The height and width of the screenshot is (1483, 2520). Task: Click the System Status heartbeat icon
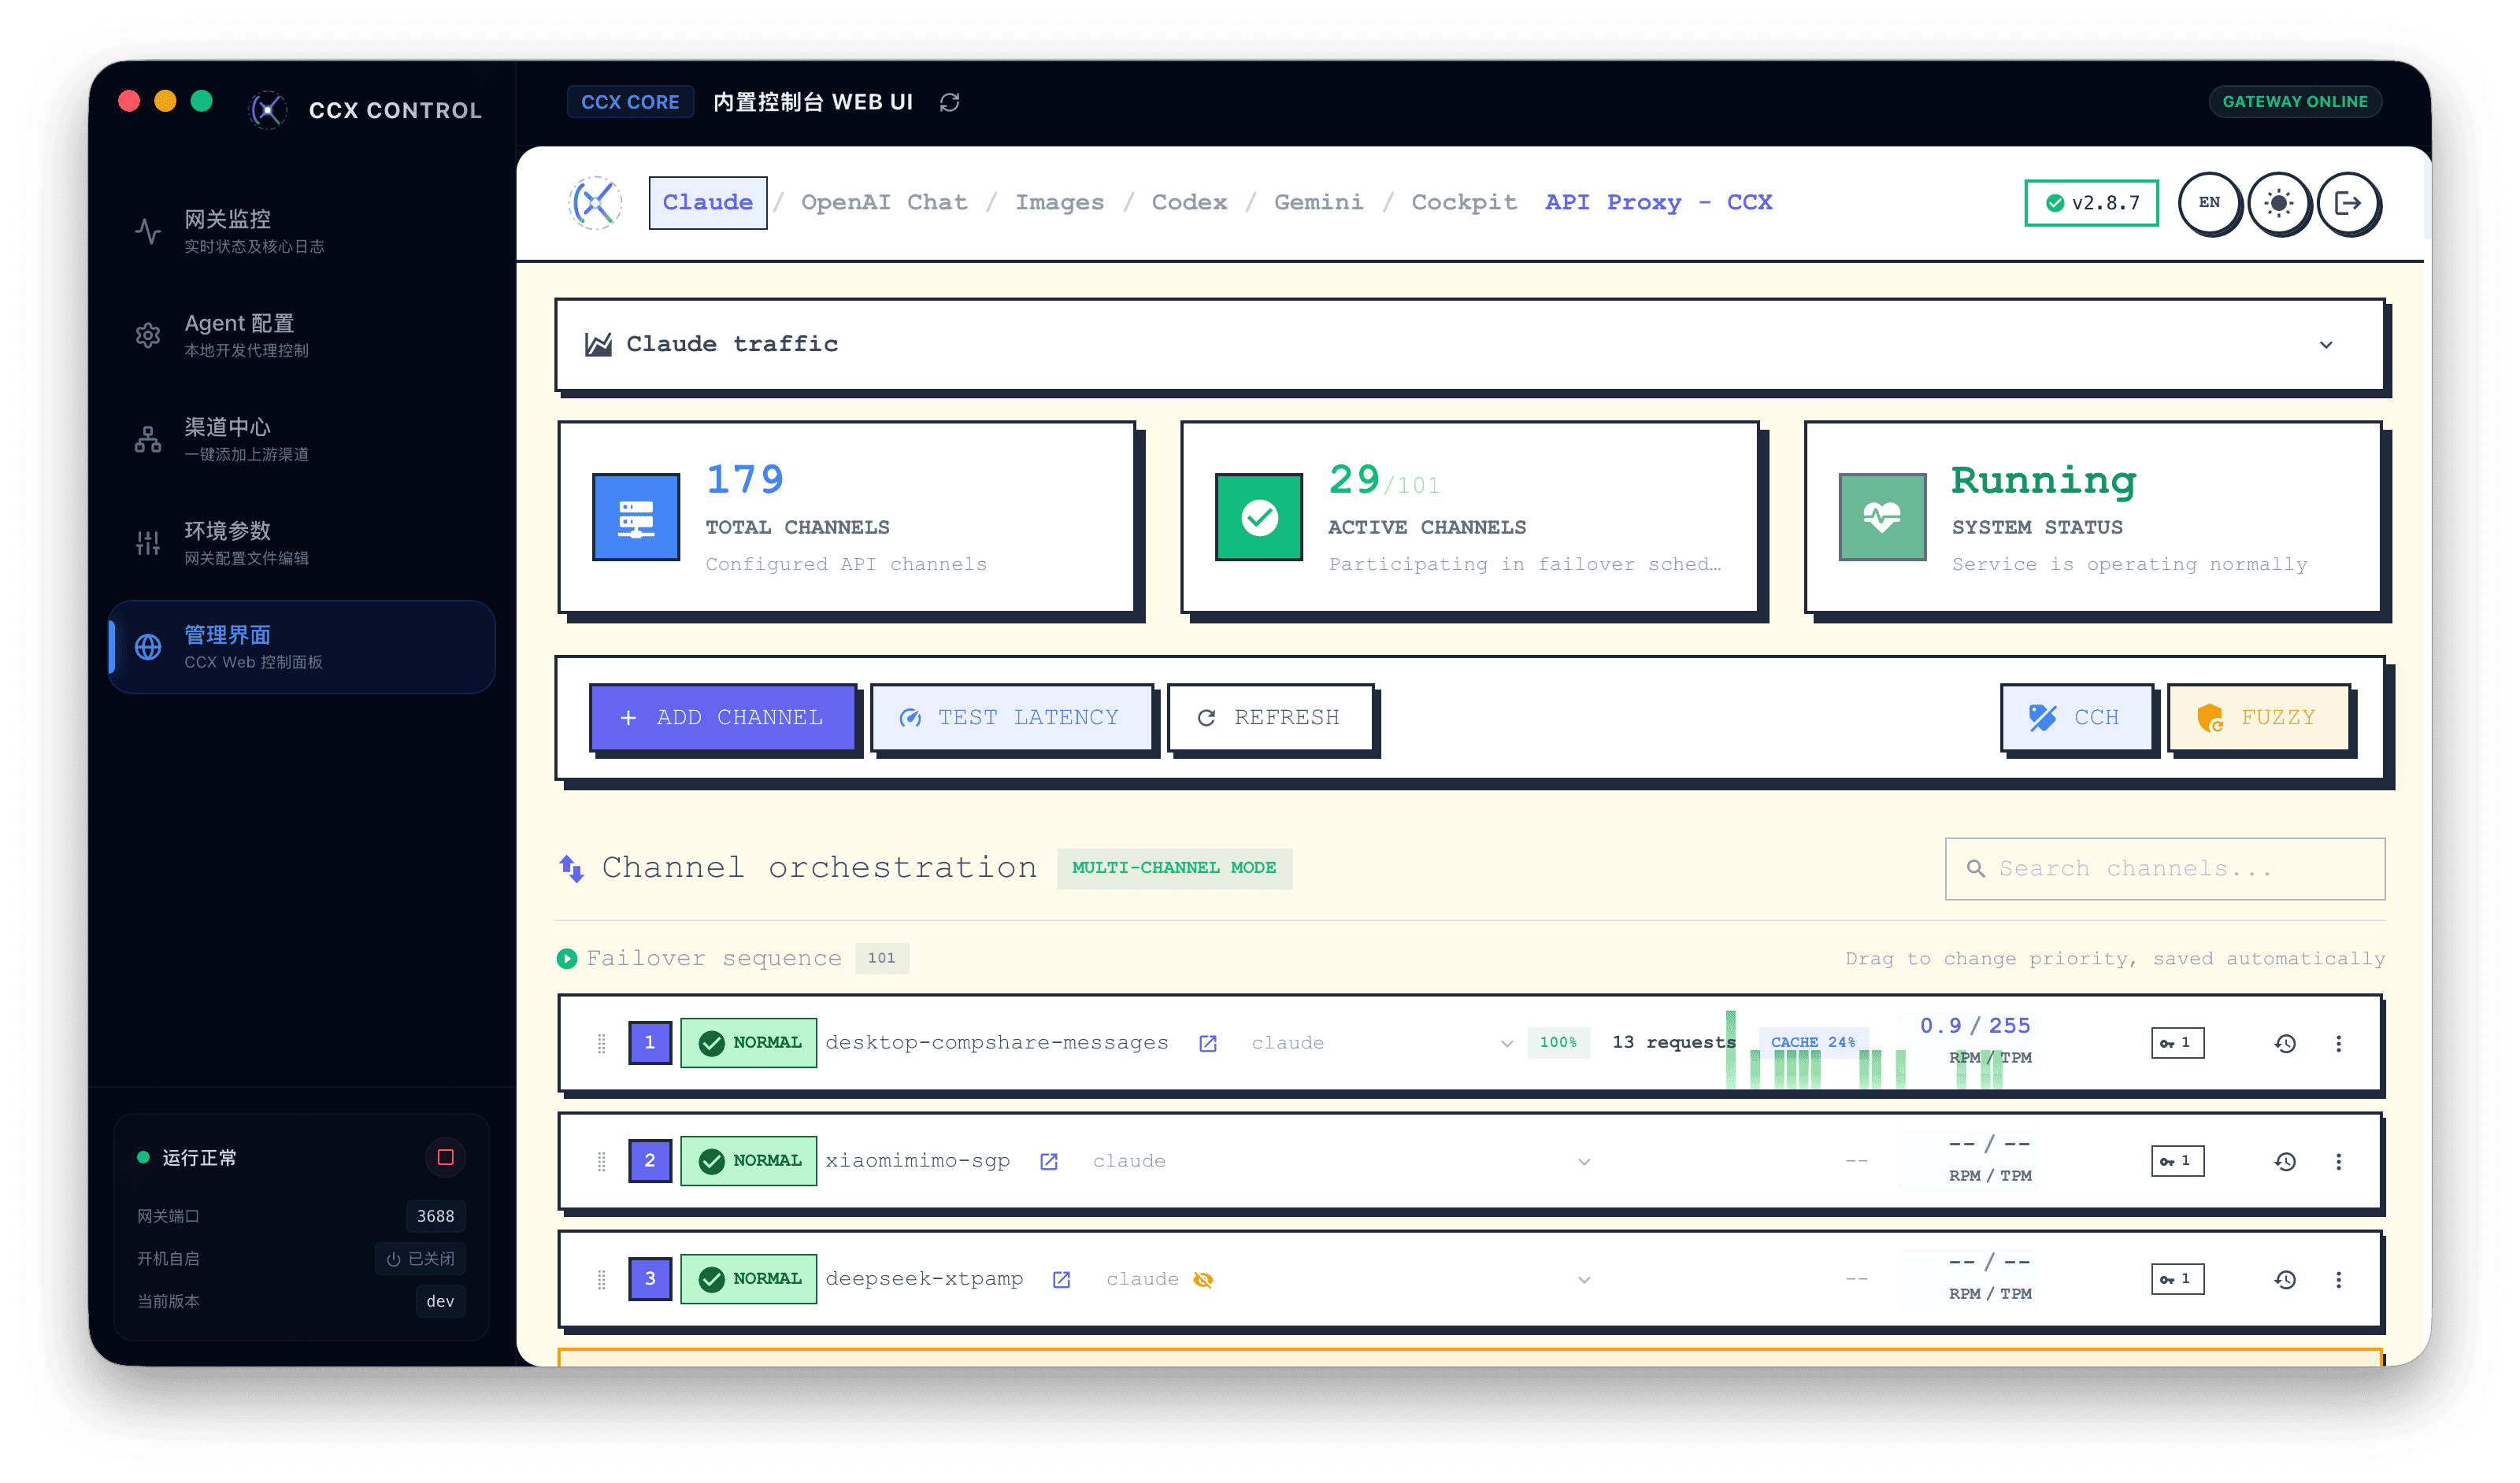pos(1882,518)
